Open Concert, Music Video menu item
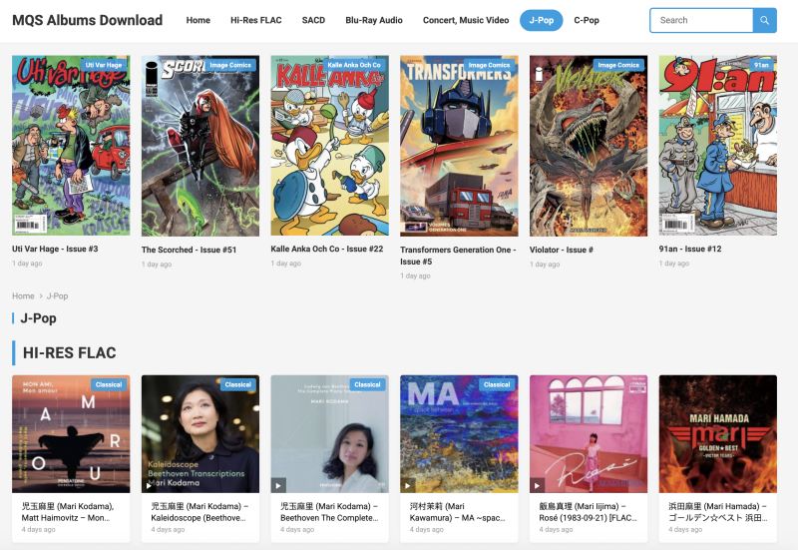The image size is (798, 550). (466, 20)
